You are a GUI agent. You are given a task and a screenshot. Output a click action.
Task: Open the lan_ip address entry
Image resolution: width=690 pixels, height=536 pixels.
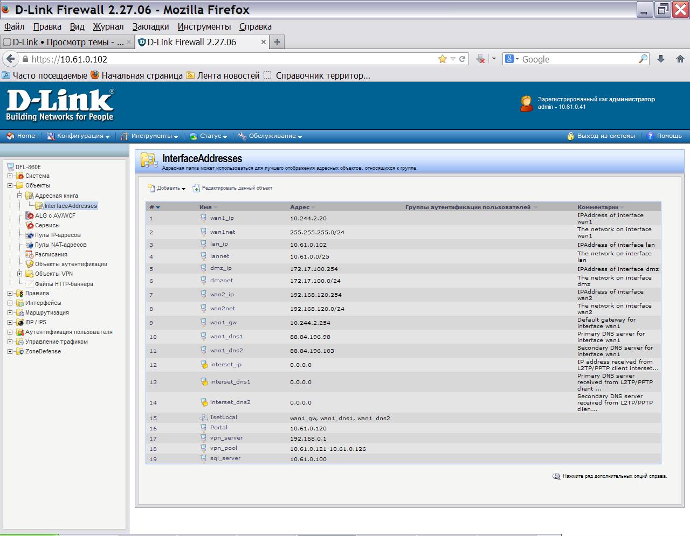pyautogui.click(x=219, y=244)
